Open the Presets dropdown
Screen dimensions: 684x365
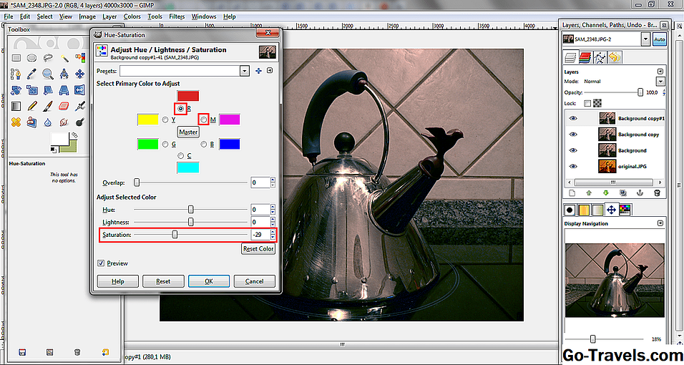click(245, 71)
